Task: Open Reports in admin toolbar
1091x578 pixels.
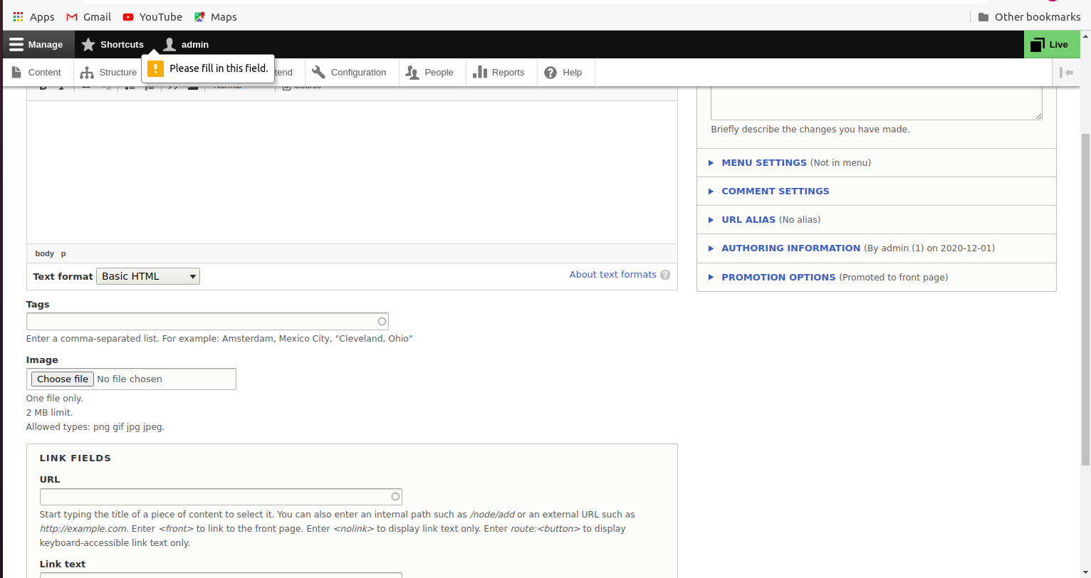Action: click(501, 72)
